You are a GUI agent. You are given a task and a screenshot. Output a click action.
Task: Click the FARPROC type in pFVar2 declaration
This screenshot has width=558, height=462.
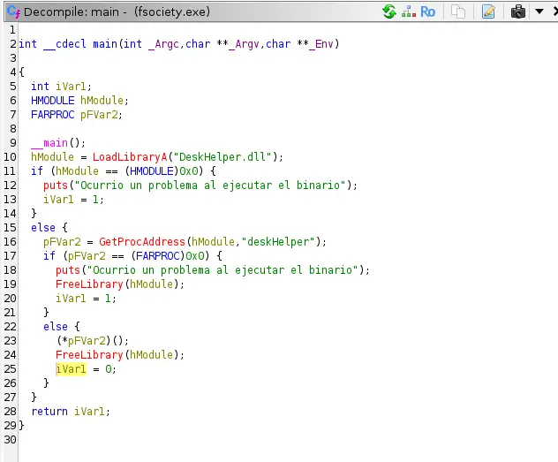[x=52, y=115]
